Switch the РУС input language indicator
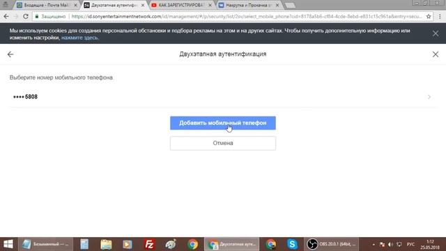446x251 pixels. point(410,245)
